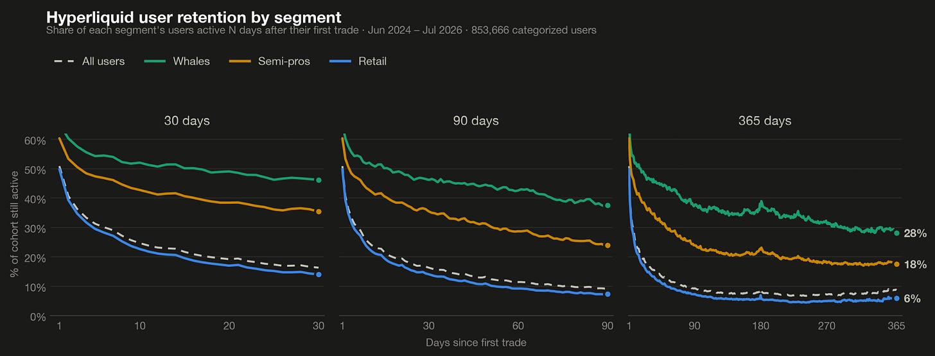Click the blue endpoint dot in 90 days panel
935x356 pixels.
607,294
